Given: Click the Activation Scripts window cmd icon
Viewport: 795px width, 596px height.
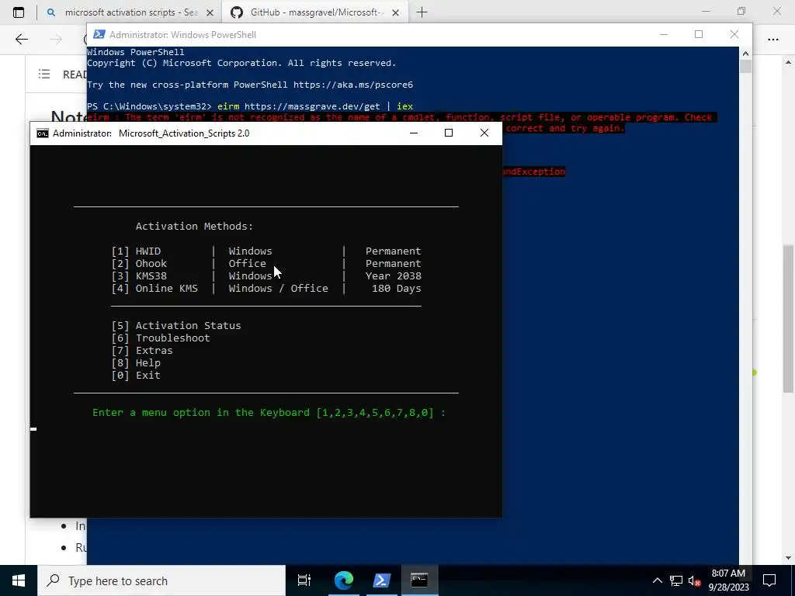Looking at the screenshot, I should click(x=43, y=133).
